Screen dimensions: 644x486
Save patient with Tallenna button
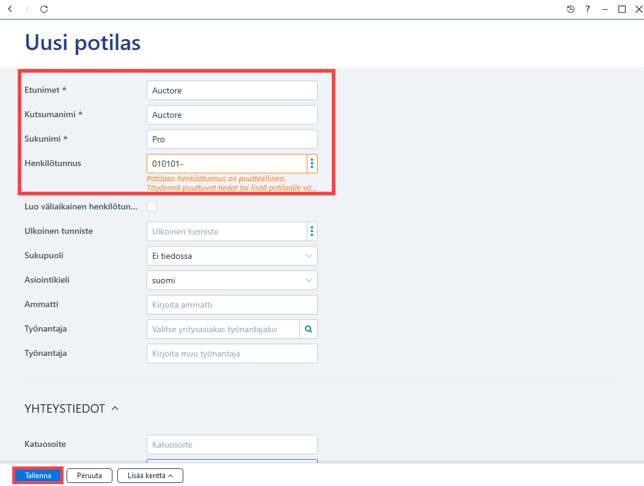[38, 476]
